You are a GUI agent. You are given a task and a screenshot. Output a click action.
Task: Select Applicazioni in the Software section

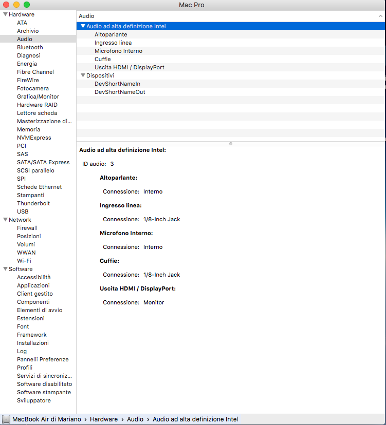coord(33,285)
